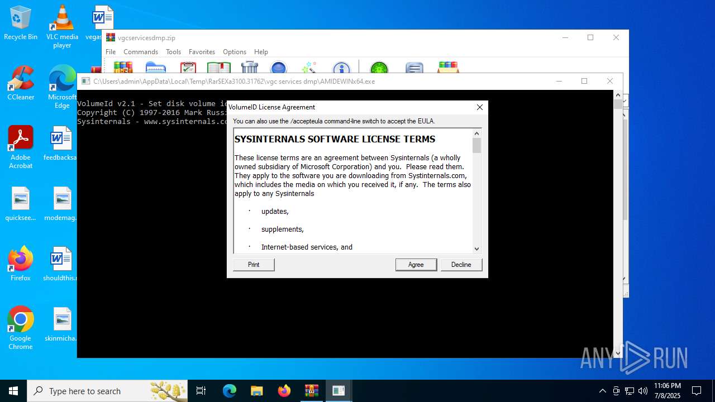This screenshot has width=715, height=402.
Task: Click the volume speaker icon in tray
Action: click(x=643, y=391)
